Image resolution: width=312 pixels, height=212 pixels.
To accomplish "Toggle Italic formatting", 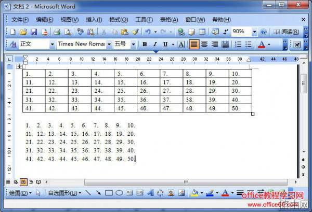I will click(155, 44).
